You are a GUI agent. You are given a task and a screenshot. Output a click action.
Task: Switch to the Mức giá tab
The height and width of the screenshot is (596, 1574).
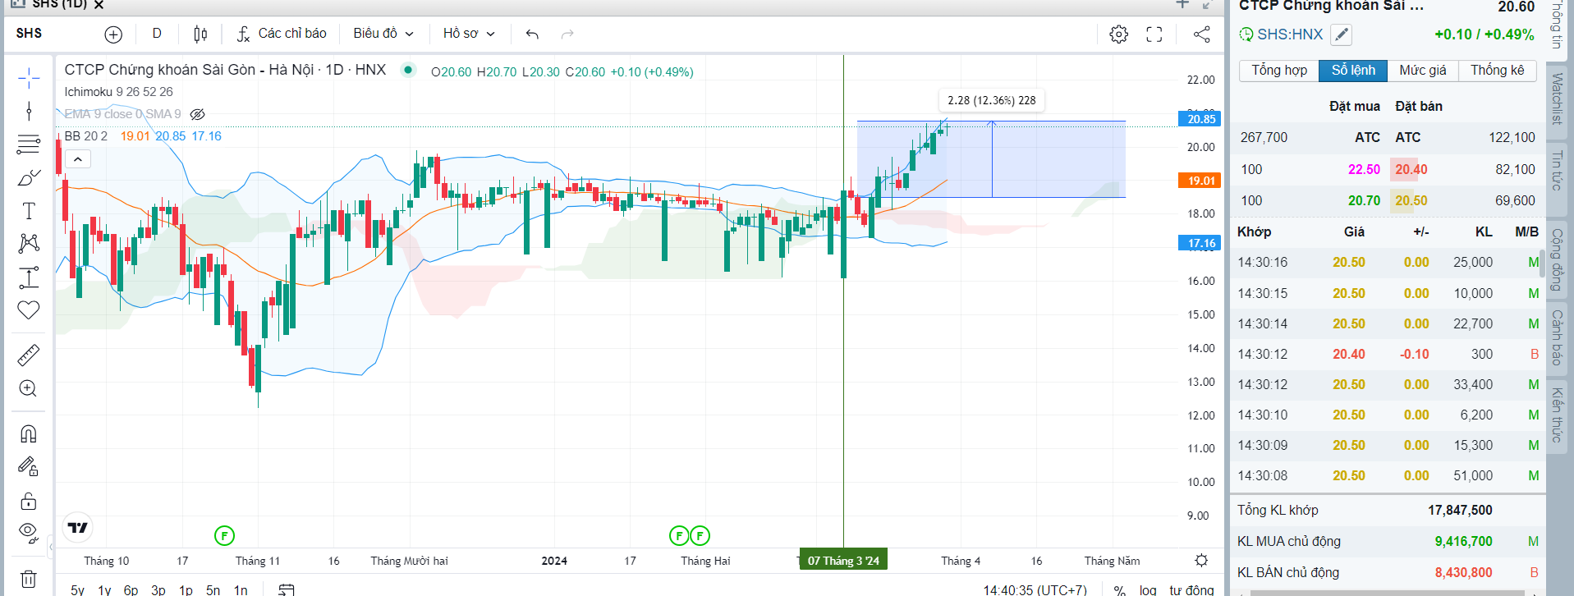point(1423,71)
